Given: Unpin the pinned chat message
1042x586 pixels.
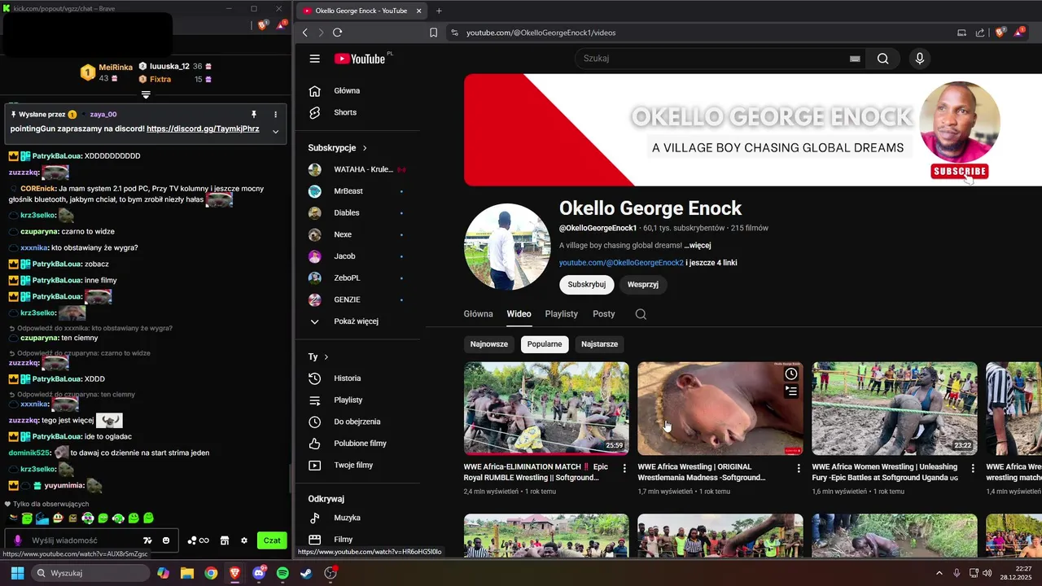Looking at the screenshot, I should [x=254, y=115].
